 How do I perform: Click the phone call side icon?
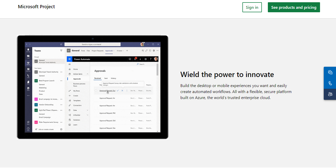[330, 83]
